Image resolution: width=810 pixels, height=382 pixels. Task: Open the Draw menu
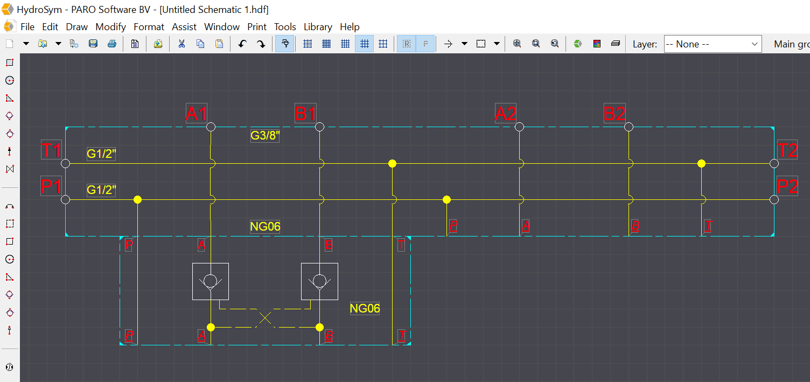coord(76,26)
